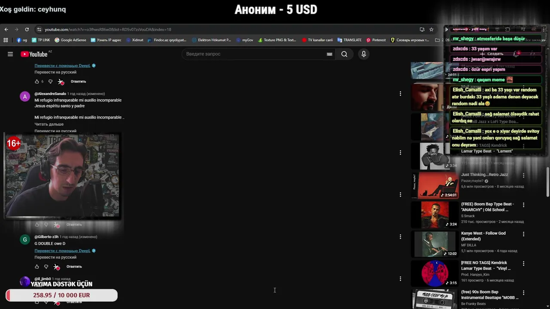Translate Gilberto comment to Russian
The height and width of the screenshot is (309, 550).
(55, 257)
